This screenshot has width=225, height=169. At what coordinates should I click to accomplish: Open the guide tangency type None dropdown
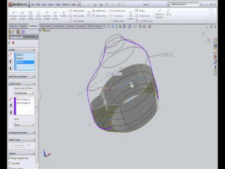pyautogui.click(x=24, y=125)
